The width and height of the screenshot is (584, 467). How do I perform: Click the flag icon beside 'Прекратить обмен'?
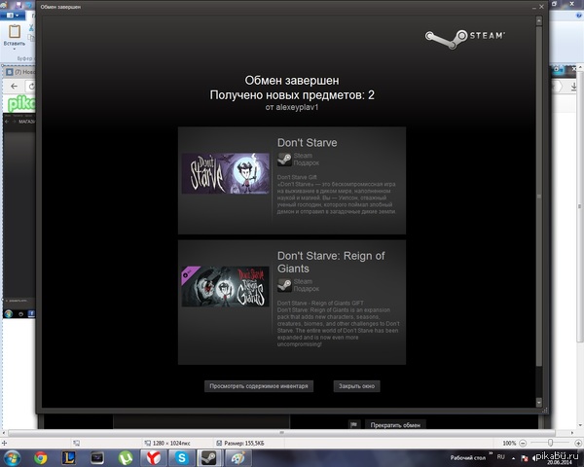tap(354, 424)
